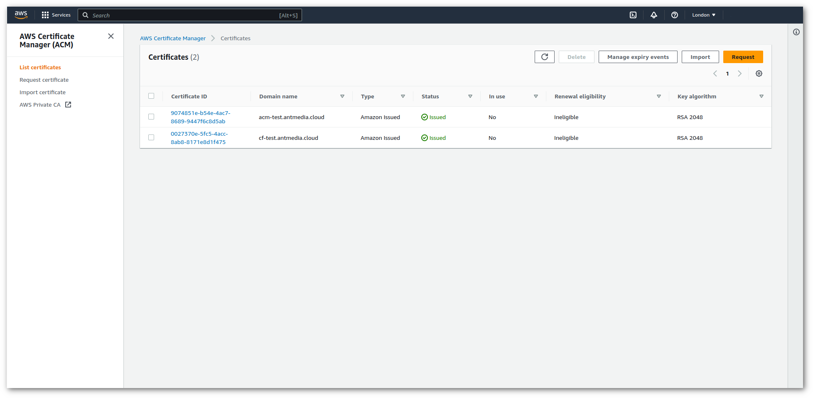Sort by Key algorithm column arrow
The width and height of the screenshot is (813, 398).
[761, 96]
